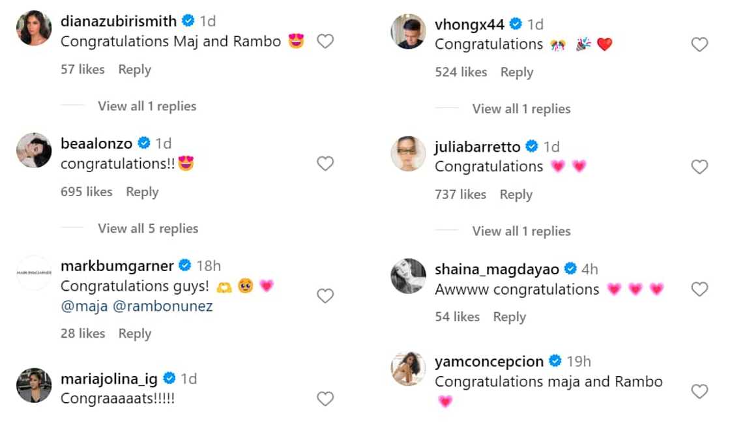Viewport: 730px width, 423px height.
Task: Heart juliabarretto's congratulations comment
Action: point(699,167)
